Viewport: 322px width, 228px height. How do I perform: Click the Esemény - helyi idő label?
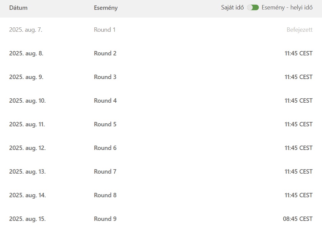tap(287, 7)
